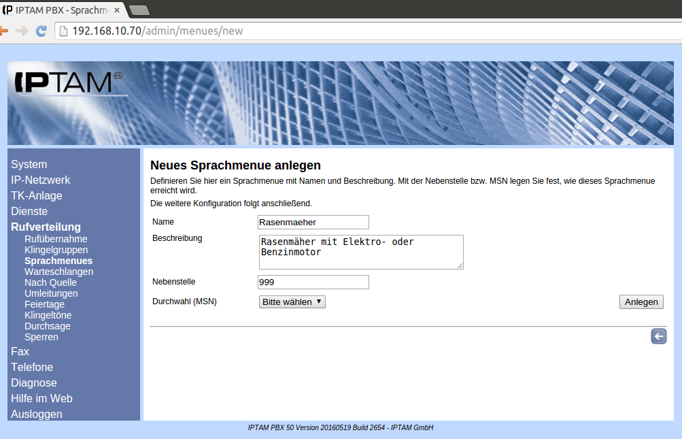Go to TK-Anlage in the sidebar
Viewport: 682px width, 439px height.
pos(37,195)
